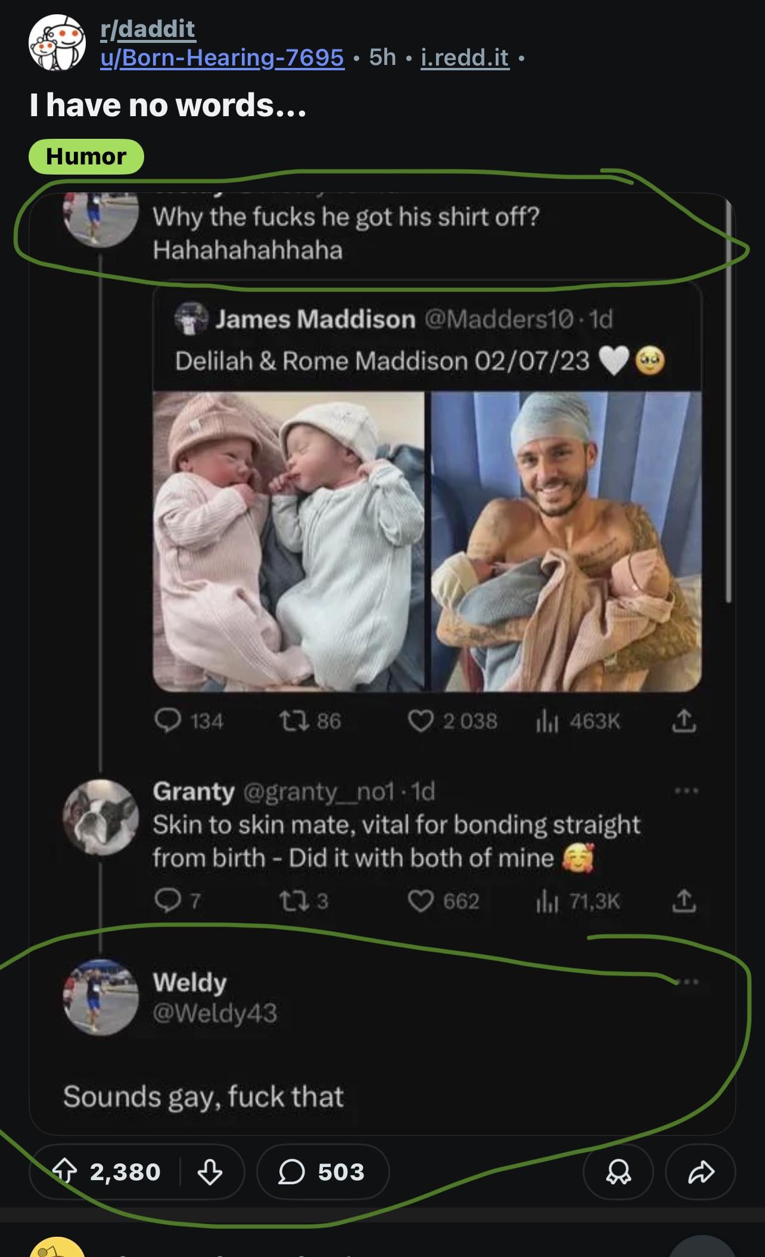Click Granty's dog profile picture
Screen dimensions: 765x1257
(101, 817)
